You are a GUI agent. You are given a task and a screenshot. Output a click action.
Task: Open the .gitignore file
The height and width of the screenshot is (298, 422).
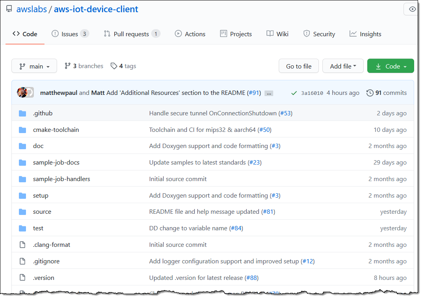[46, 261]
